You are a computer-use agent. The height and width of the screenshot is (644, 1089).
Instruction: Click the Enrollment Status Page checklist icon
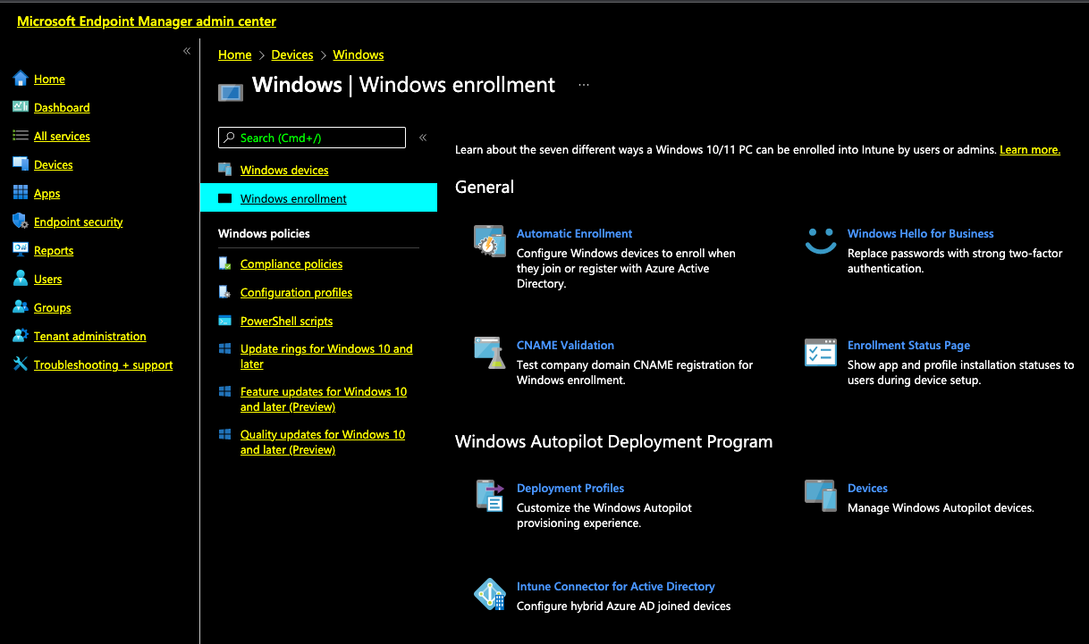(821, 353)
